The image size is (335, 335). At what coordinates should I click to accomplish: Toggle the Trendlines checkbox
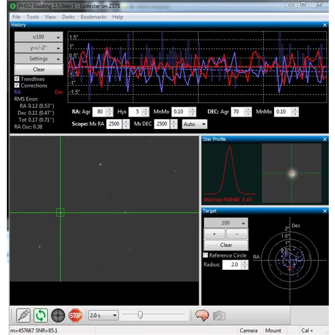17,79
